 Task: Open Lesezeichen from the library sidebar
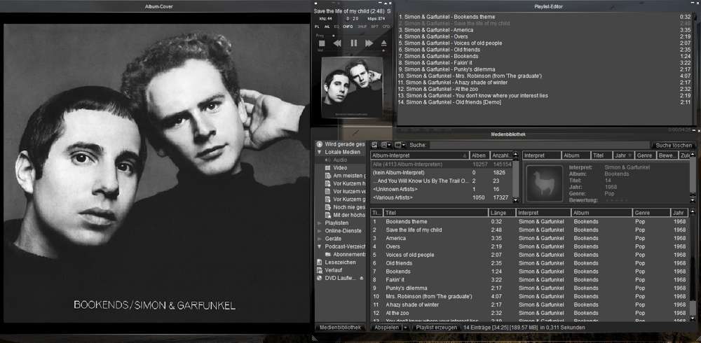point(340,262)
